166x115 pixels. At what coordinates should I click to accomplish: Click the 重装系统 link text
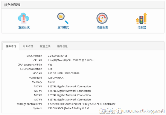click(x=24, y=27)
